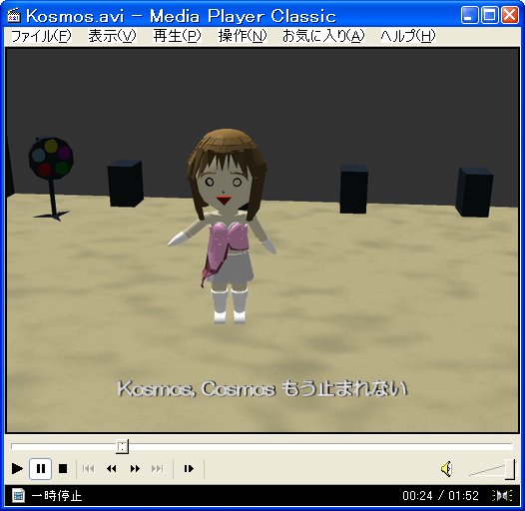Skip to the previous track
Screen dimensions: 525x511
(89, 468)
